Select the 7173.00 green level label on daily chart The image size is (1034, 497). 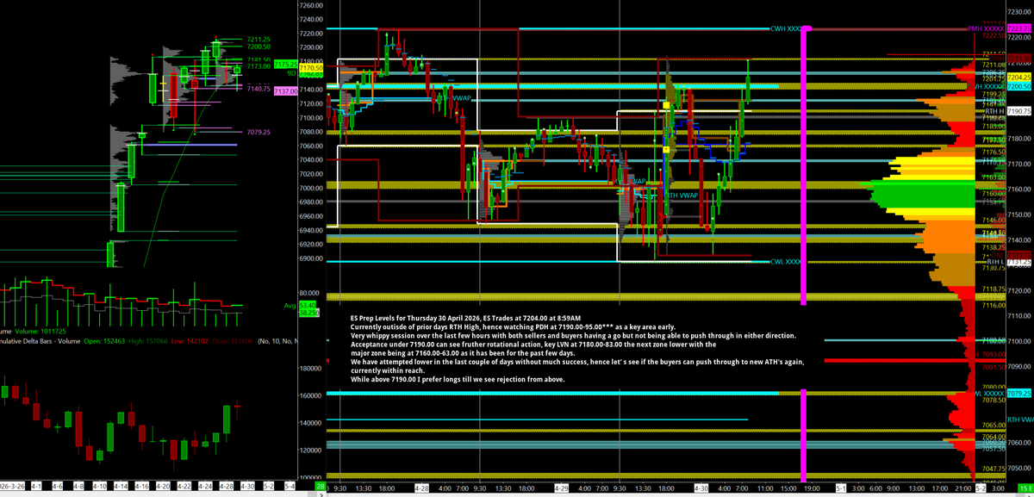click(x=259, y=66)
